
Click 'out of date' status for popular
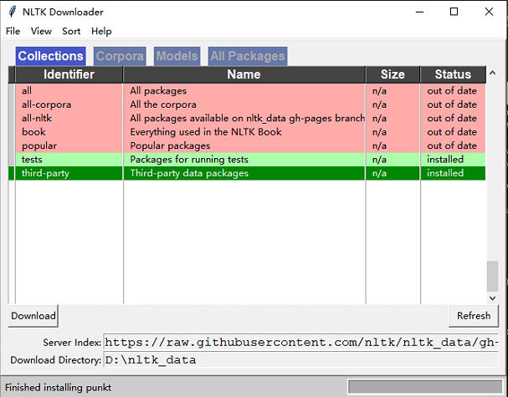(452, 145)
